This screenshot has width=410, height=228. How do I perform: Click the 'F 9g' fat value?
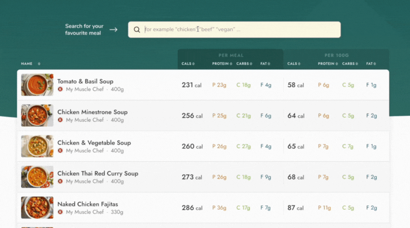(266, 177)
